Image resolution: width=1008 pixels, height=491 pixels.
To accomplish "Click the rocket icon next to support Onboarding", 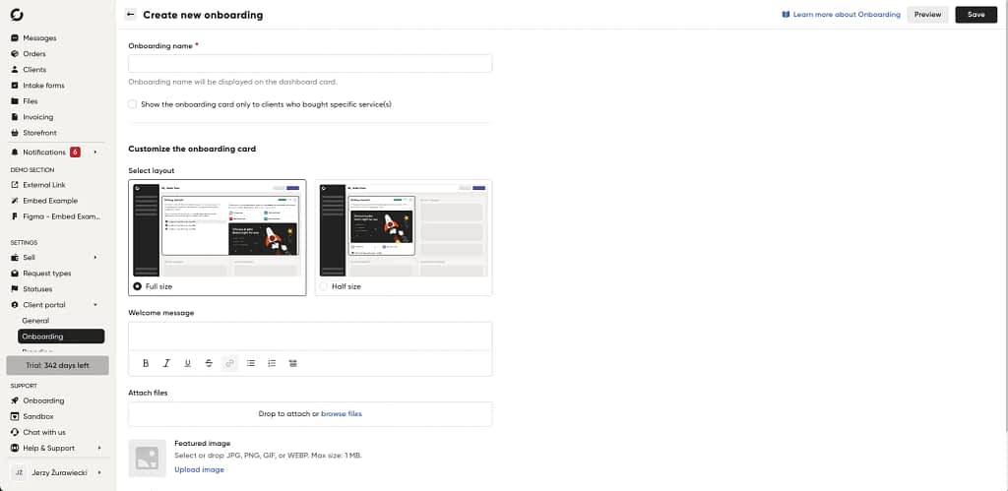I will pos(15,400).
